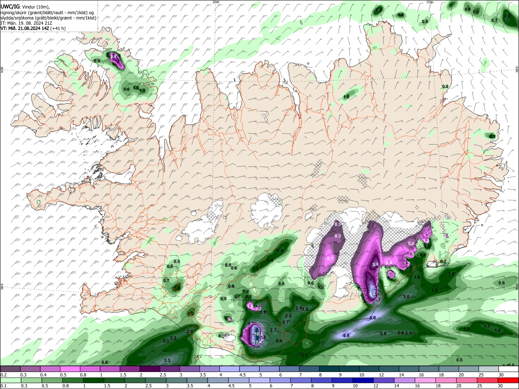Click the '0.2' label under the upper legend
Screen dimensions: 519x389
click(3, 375)
